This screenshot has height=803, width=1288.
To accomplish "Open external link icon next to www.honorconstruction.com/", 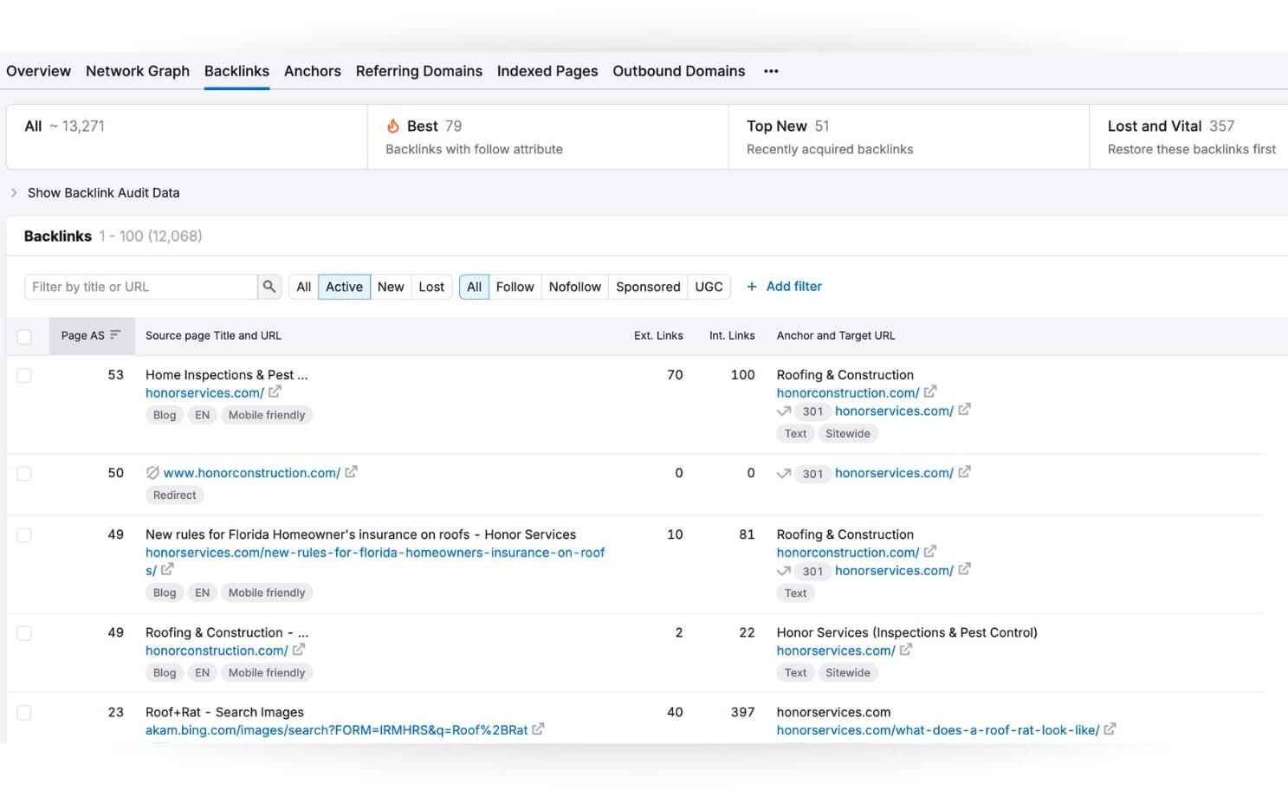I will [x=351, y=472].
